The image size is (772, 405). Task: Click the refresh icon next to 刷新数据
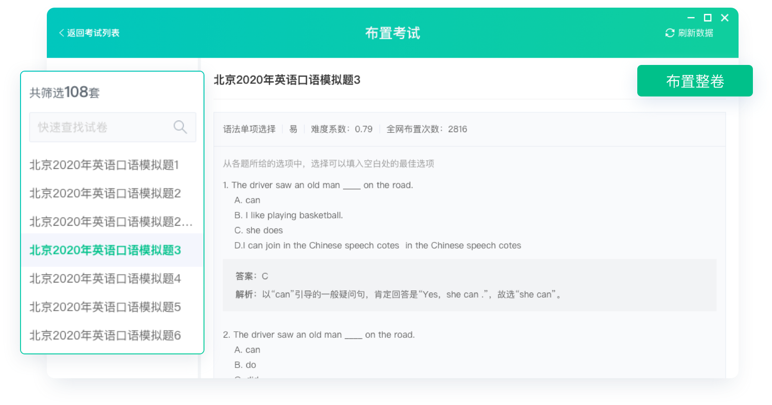tap(670, 33)
